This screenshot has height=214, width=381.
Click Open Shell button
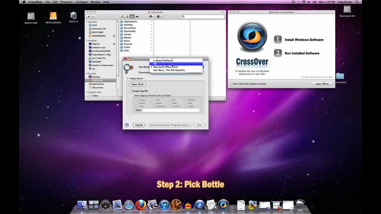(x=138, y=84)
